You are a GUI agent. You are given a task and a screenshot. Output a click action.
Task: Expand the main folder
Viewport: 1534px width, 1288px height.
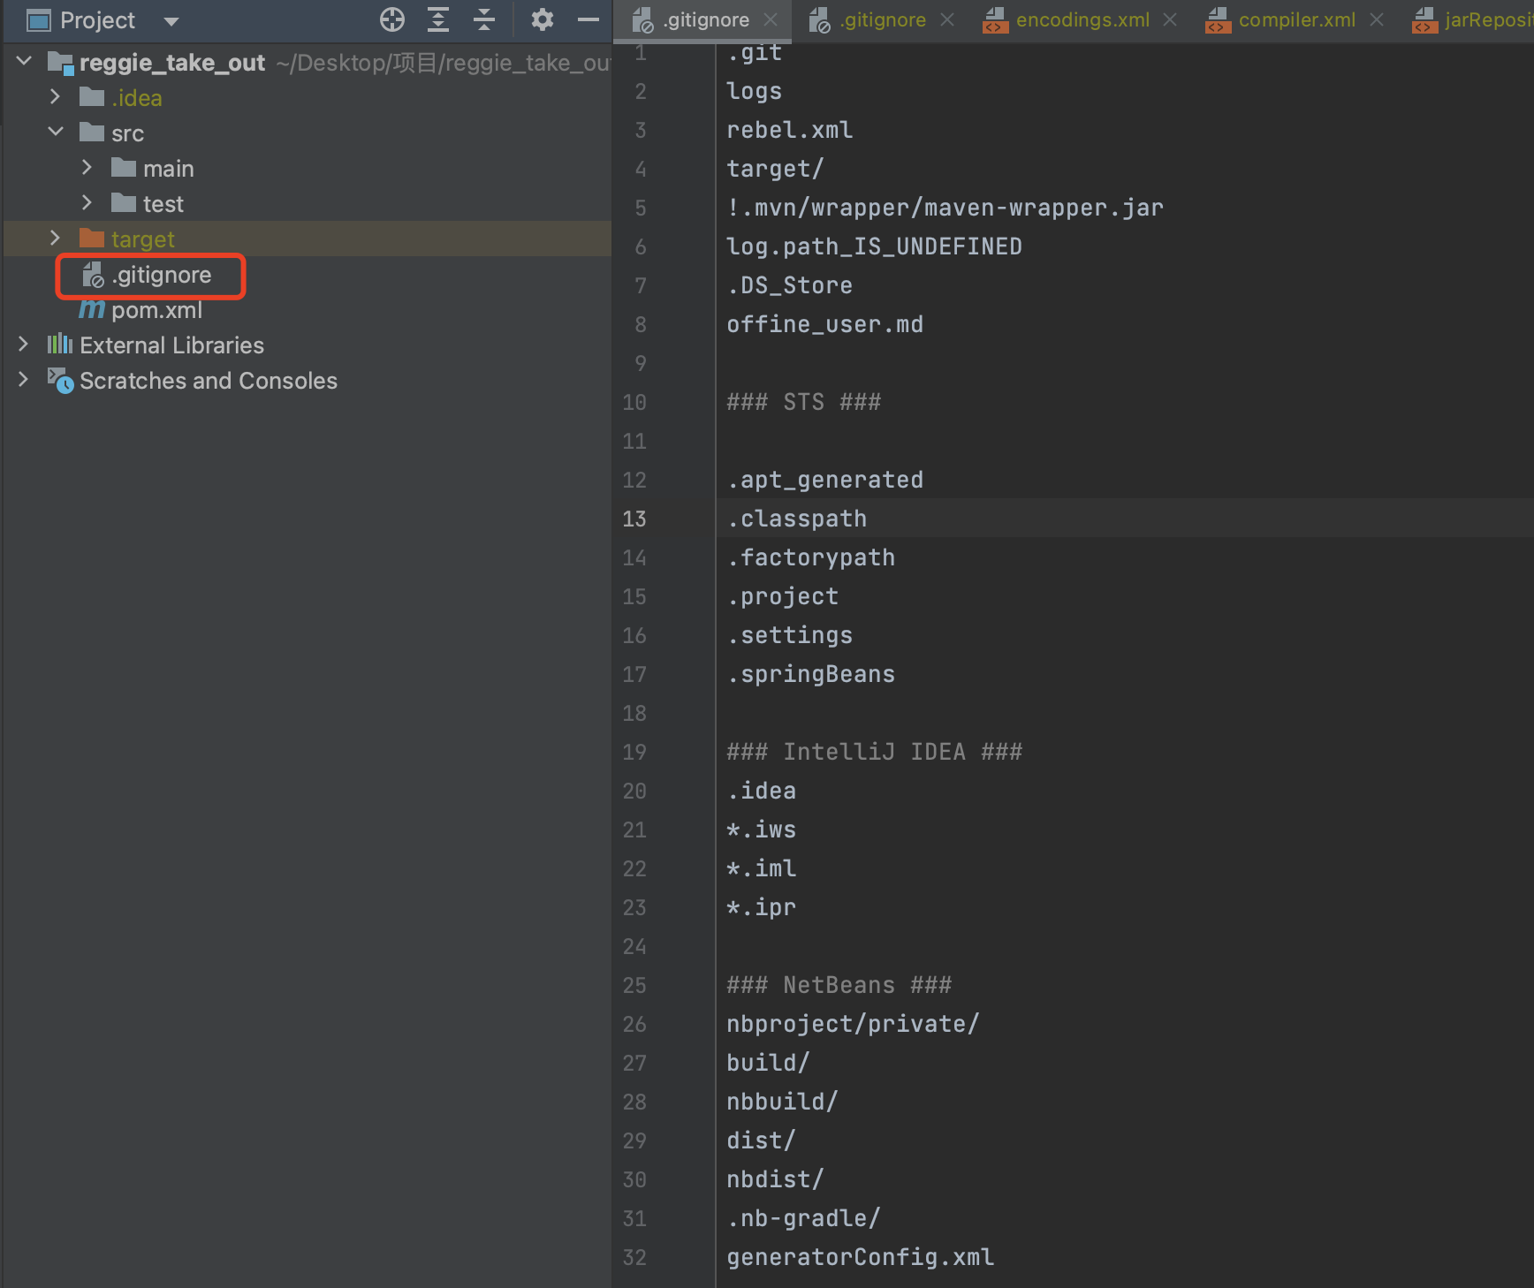click(87, 168)
